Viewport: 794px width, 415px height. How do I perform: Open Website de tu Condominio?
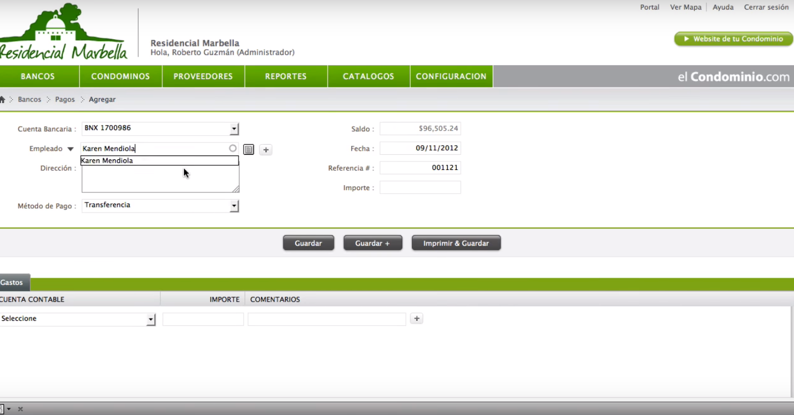[733, 39]
